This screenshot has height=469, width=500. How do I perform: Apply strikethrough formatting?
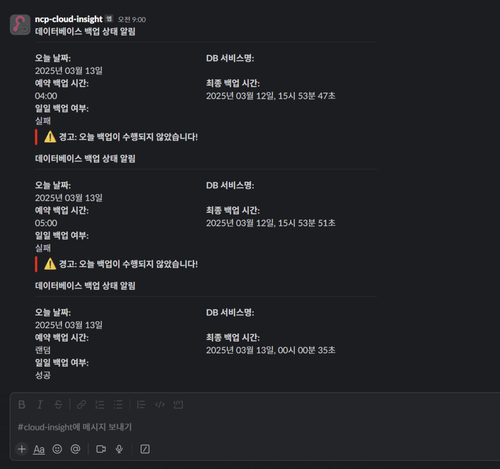coord(58,404)
